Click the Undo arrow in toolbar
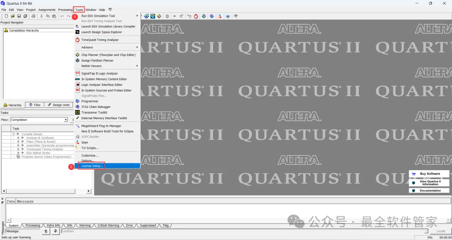This screenshot has width=452, height=240. pyautogui.click(x=62, y=16)
